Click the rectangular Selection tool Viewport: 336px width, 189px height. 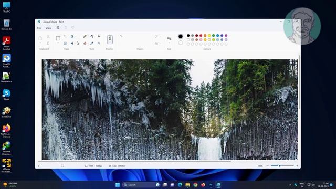(58, 38)
